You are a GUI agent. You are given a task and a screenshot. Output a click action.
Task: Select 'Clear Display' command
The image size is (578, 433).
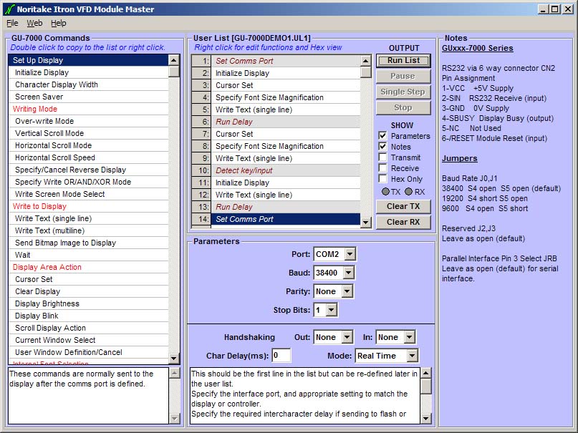point(88,291)
